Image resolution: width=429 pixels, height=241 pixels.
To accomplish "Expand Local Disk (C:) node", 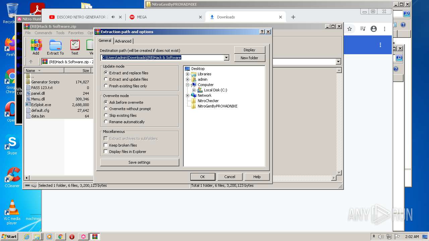I will coord(194,90).
